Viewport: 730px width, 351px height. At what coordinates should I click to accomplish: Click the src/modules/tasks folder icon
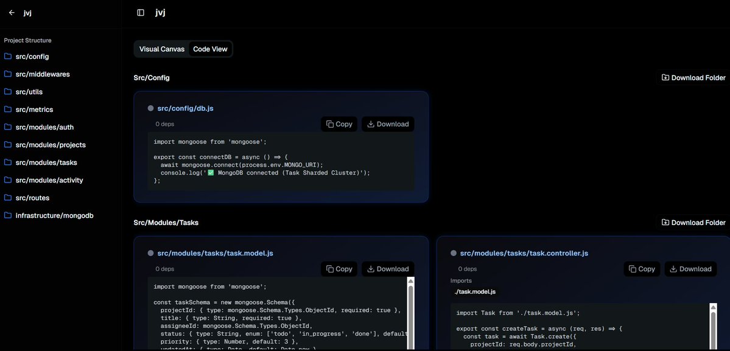[8, 162]
